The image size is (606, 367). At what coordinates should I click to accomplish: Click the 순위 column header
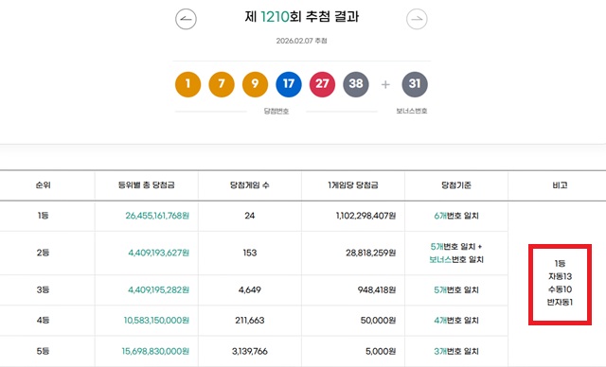pyautogui.click(x=44, y=185)
